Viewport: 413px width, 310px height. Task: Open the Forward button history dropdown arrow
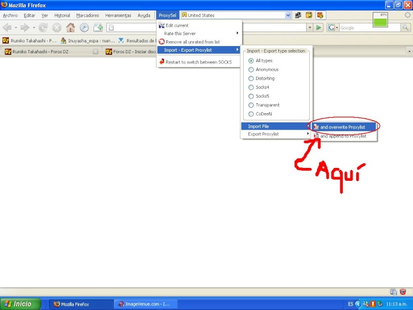pos(34,27)
